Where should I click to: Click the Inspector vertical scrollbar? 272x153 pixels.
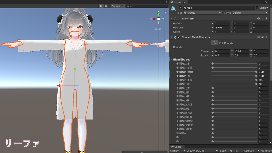point(271,44)
